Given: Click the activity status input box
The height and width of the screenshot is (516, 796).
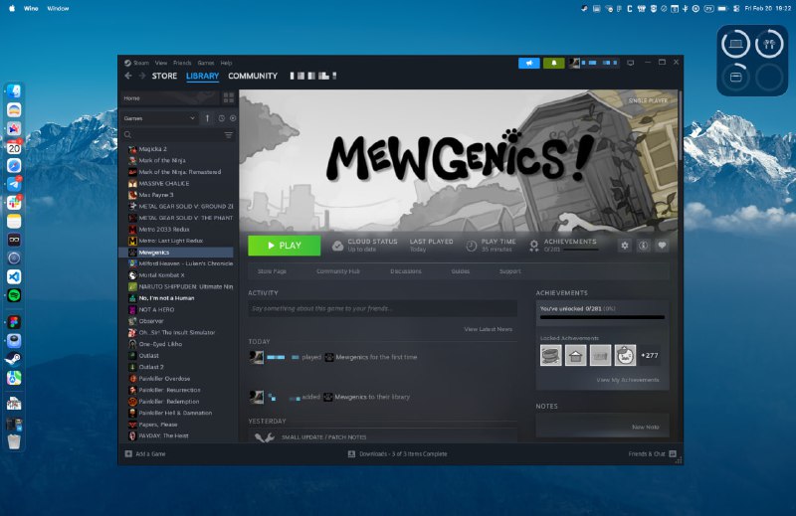Looking at the screenshot, I should (x=383, y=308).
